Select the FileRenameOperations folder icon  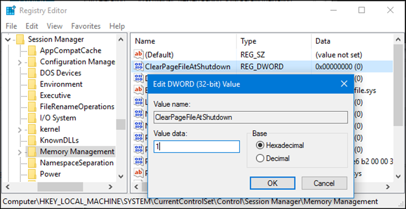tap(32, 107)
